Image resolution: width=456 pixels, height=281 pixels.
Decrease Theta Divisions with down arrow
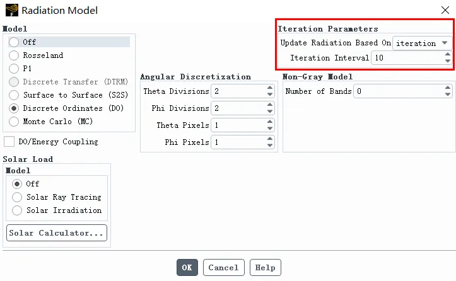(270, 95)
